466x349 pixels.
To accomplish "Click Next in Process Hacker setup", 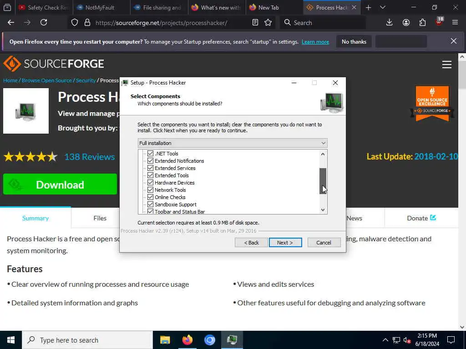I will [285, 243].
